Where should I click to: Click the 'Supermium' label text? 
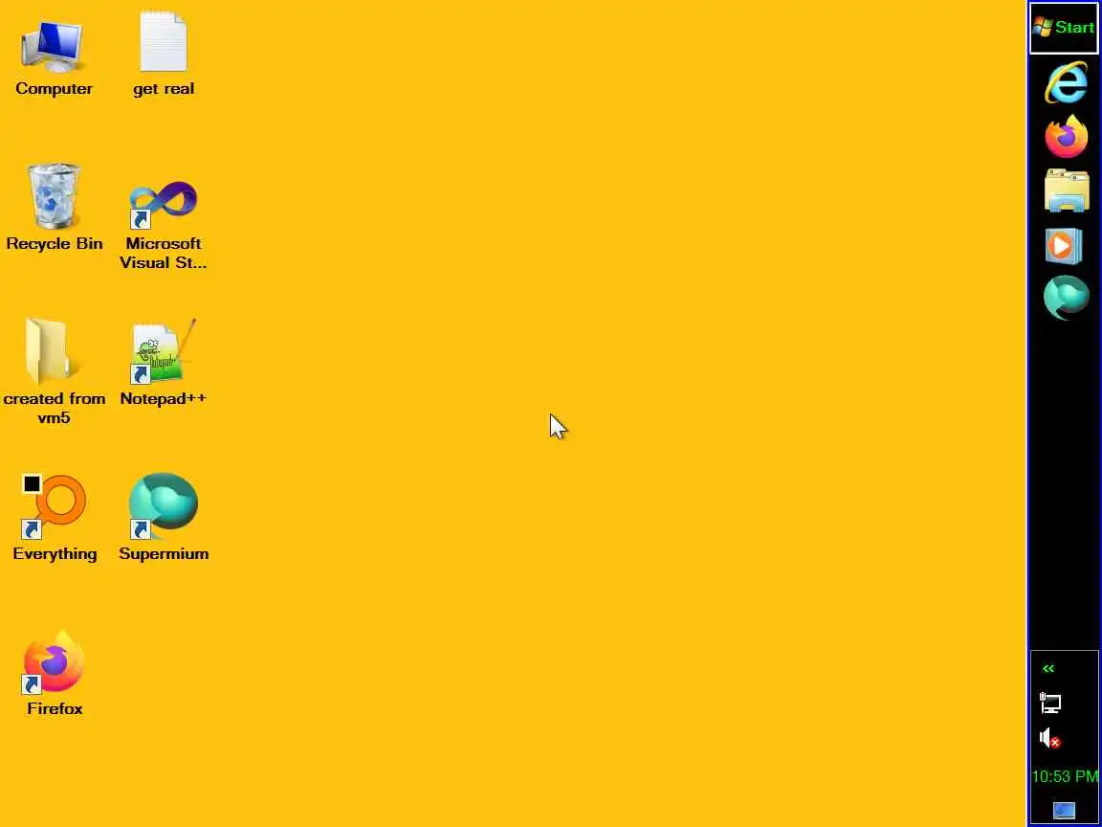[x=164, y=554]
